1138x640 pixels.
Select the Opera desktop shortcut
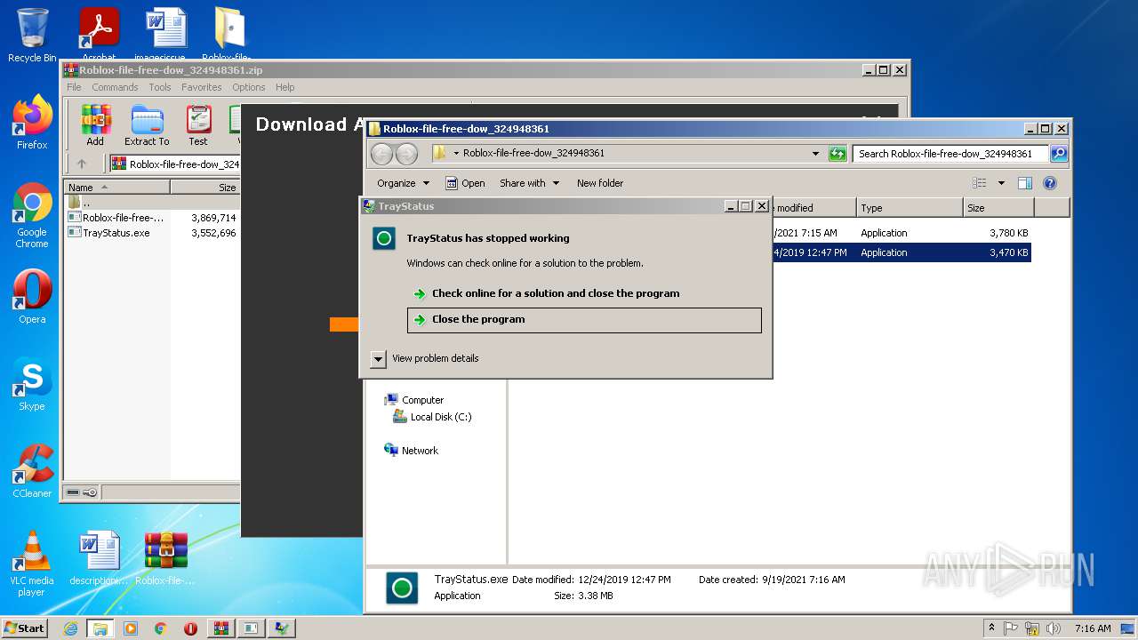(x=32, y=297)
